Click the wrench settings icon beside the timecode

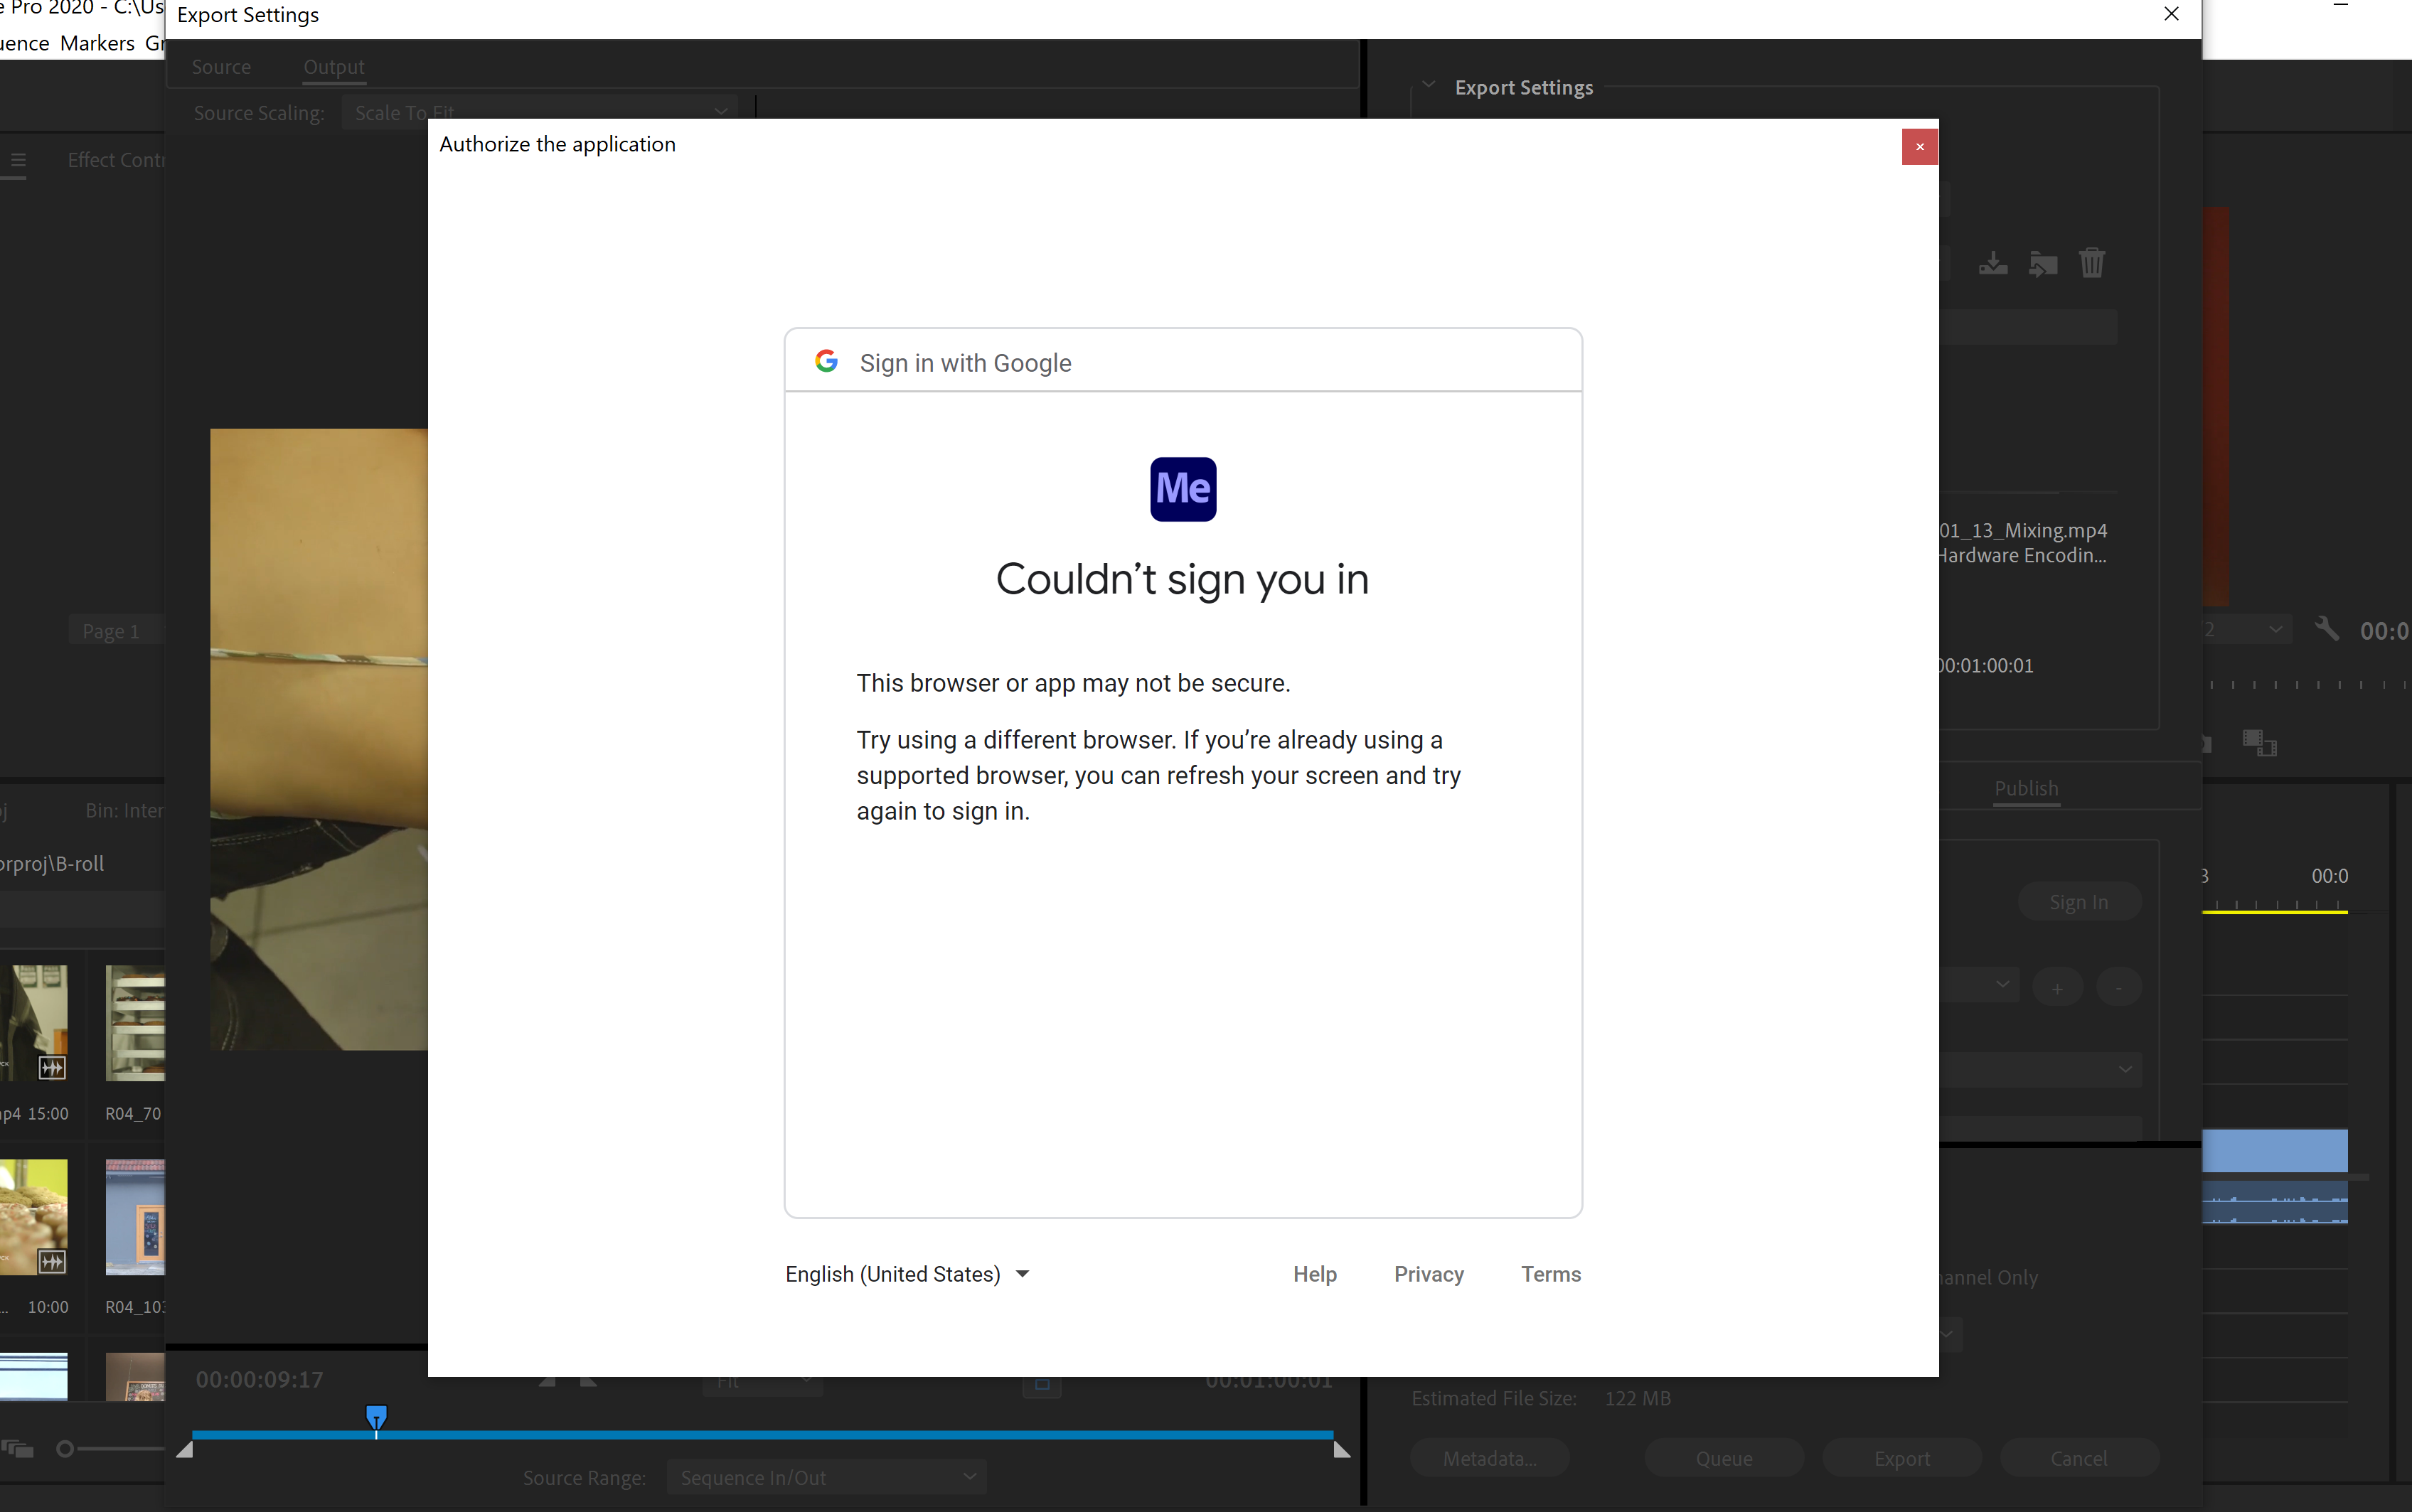click(2327, 629)
